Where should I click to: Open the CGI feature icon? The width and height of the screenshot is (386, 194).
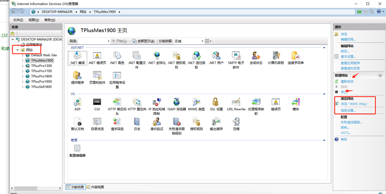tap(97, 104)
